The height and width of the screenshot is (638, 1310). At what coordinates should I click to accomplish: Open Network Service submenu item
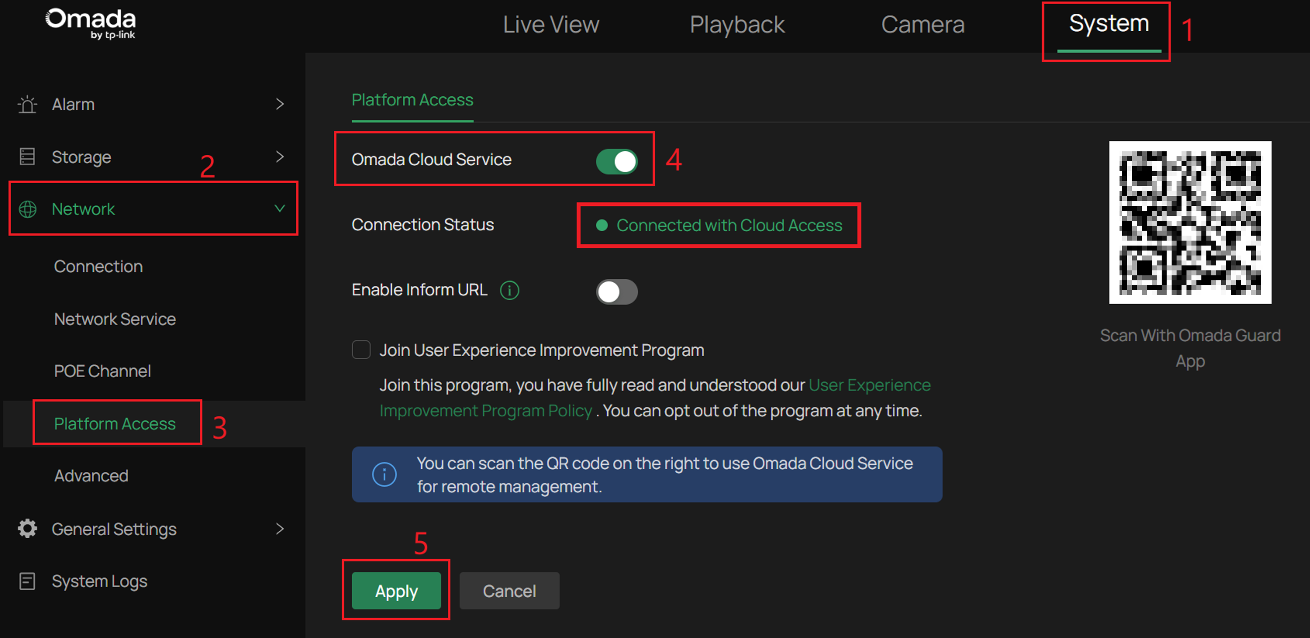point(115,319)
